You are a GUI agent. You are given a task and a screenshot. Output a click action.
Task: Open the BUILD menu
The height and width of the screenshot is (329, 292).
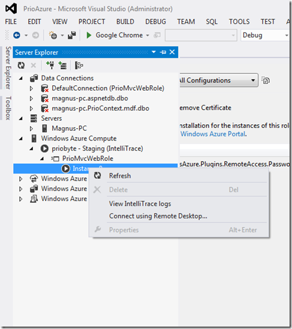point(125,22)
